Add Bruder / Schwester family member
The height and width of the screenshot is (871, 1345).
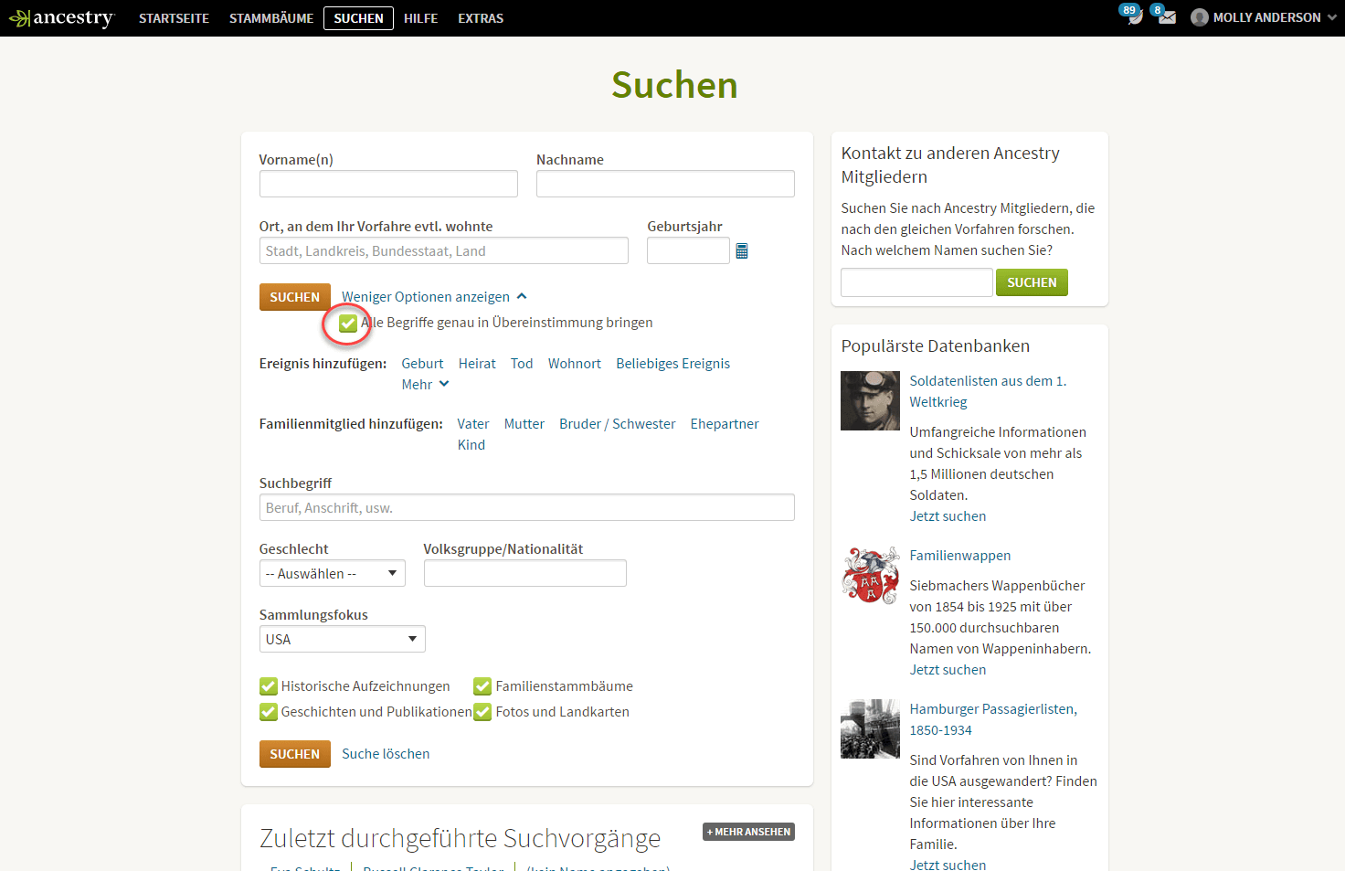click(618, 424)
